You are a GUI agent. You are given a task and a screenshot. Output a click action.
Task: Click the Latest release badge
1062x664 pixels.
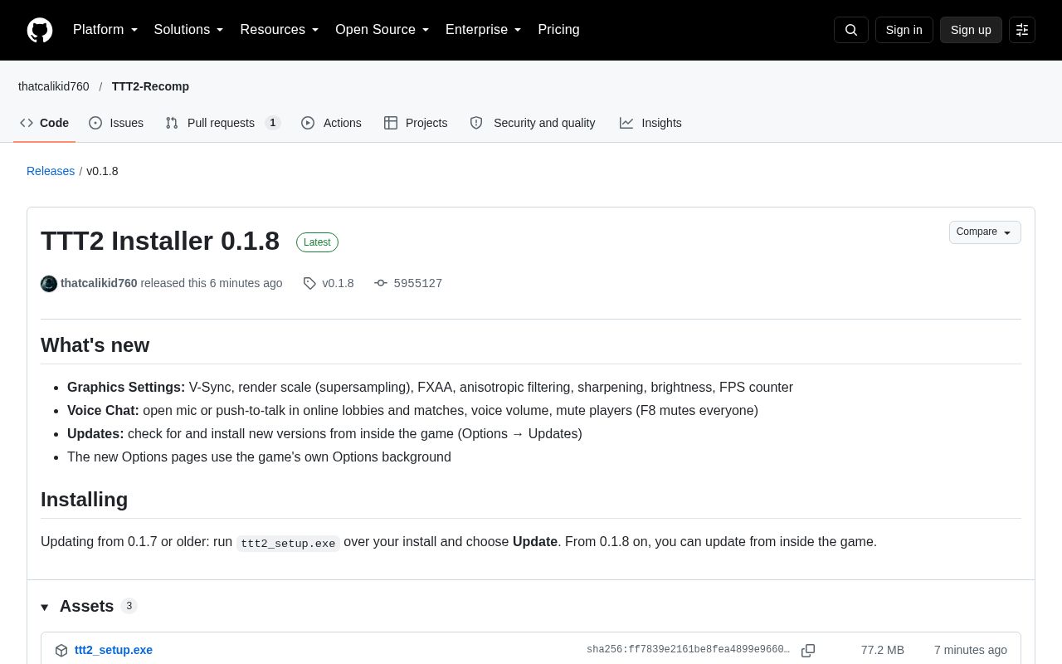click(317, 242)
